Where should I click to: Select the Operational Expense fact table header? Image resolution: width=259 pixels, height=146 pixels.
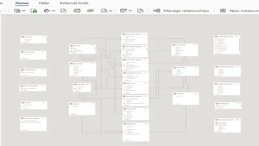(135, 96)
